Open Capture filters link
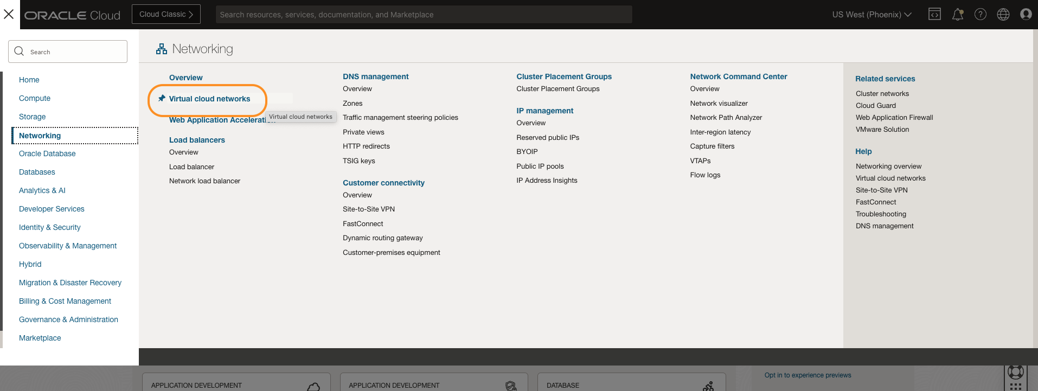The width and height of the screenshot is (1038, 391). coord(712,146)
